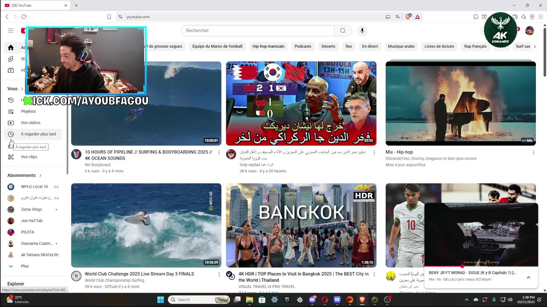Open the Leo AI sparkle icon in toolbar
547x307 pixels.
[x=523, y=17]
